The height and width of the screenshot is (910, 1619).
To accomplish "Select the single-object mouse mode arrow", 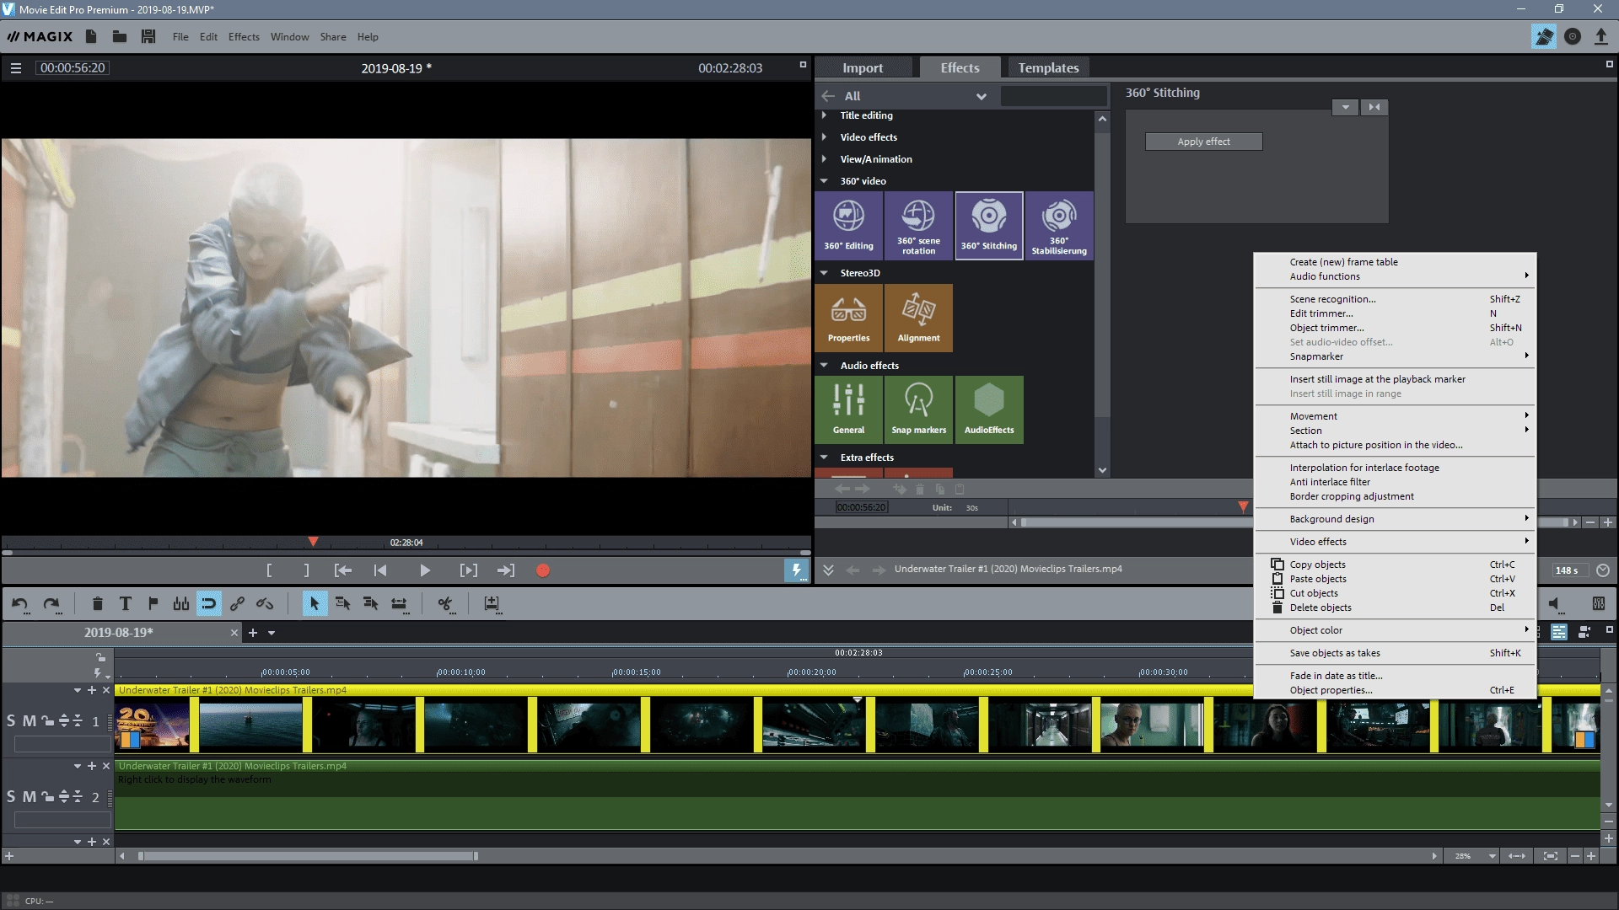I will coord(315,603).
